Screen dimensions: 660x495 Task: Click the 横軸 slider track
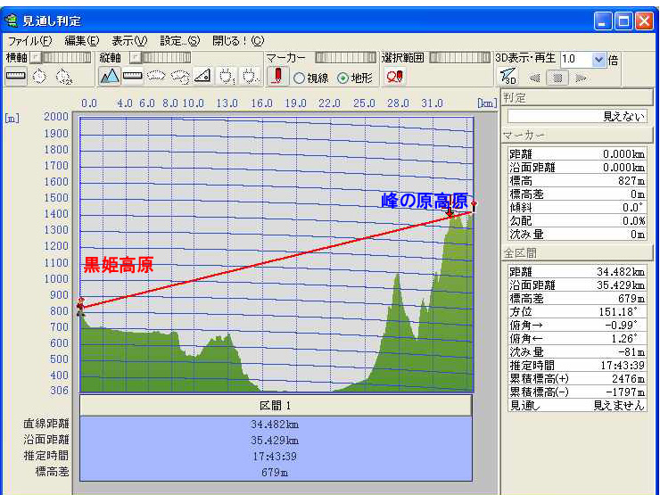(x=67, y=57)
